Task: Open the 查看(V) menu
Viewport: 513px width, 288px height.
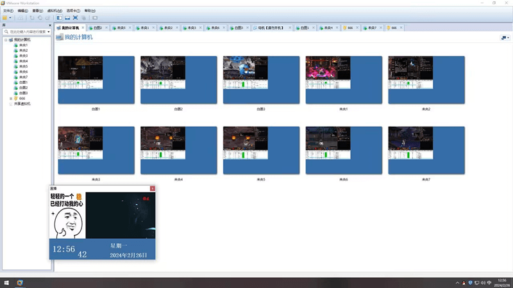Action: (x=38, y=11)
